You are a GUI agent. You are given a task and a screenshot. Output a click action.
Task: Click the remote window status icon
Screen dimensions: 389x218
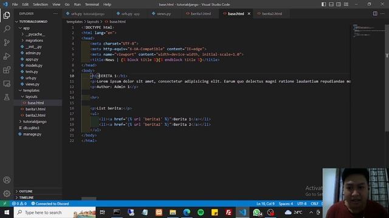[x=4, y=203]
